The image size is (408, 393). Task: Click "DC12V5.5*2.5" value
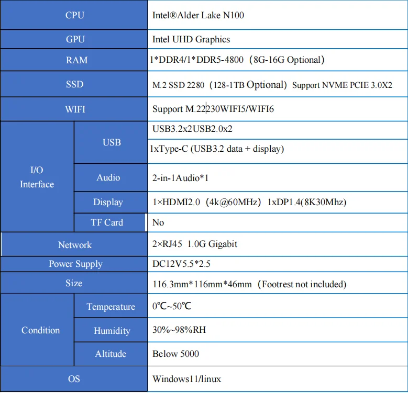[181, 264]
